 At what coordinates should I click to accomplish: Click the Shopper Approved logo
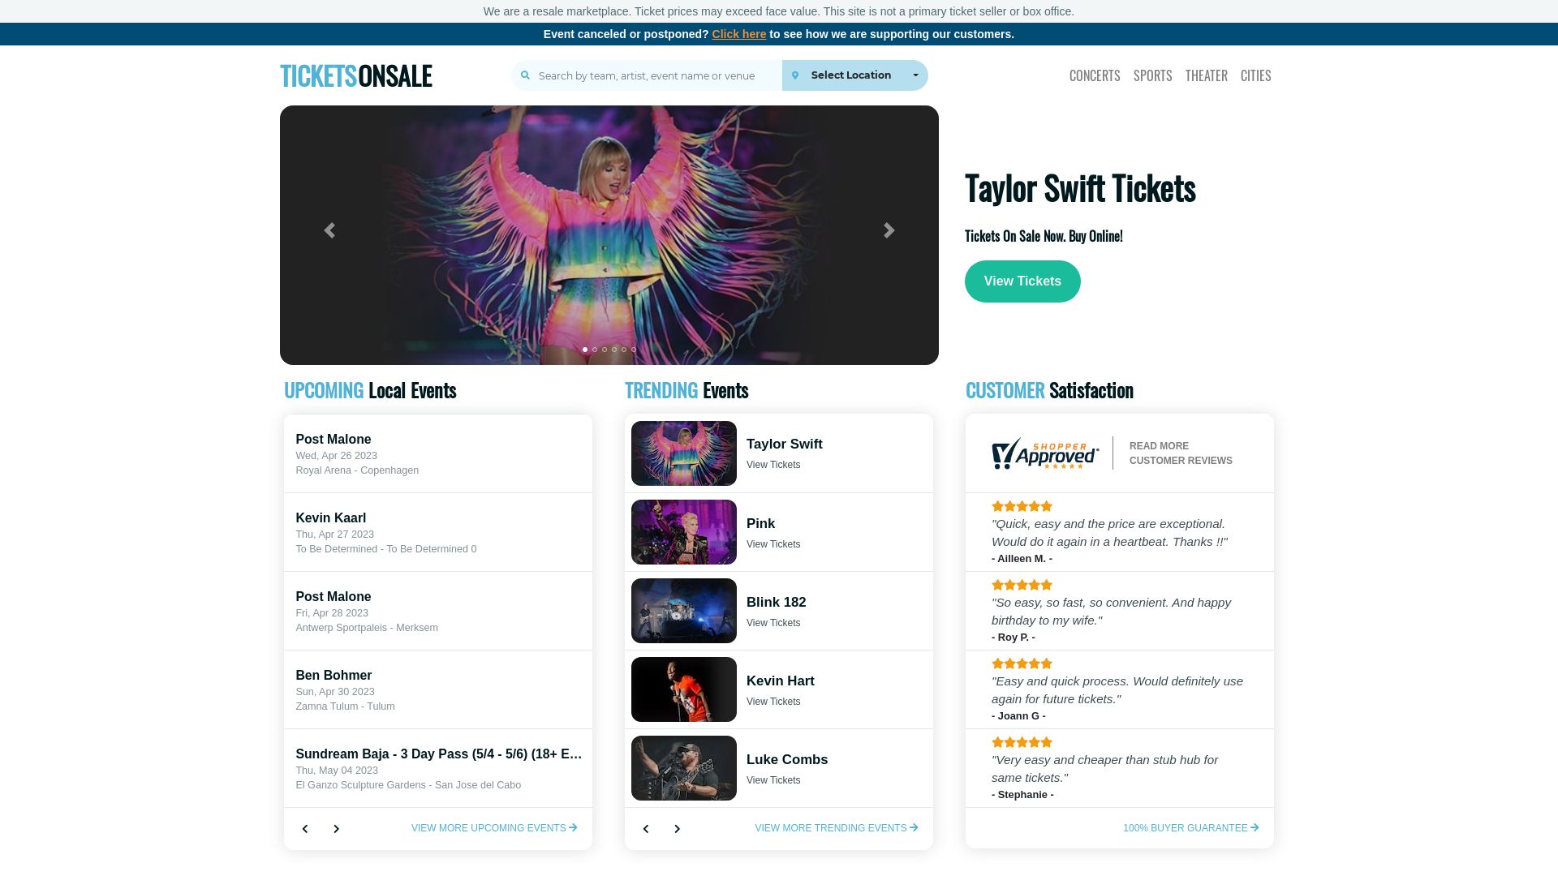[1045, 453]
